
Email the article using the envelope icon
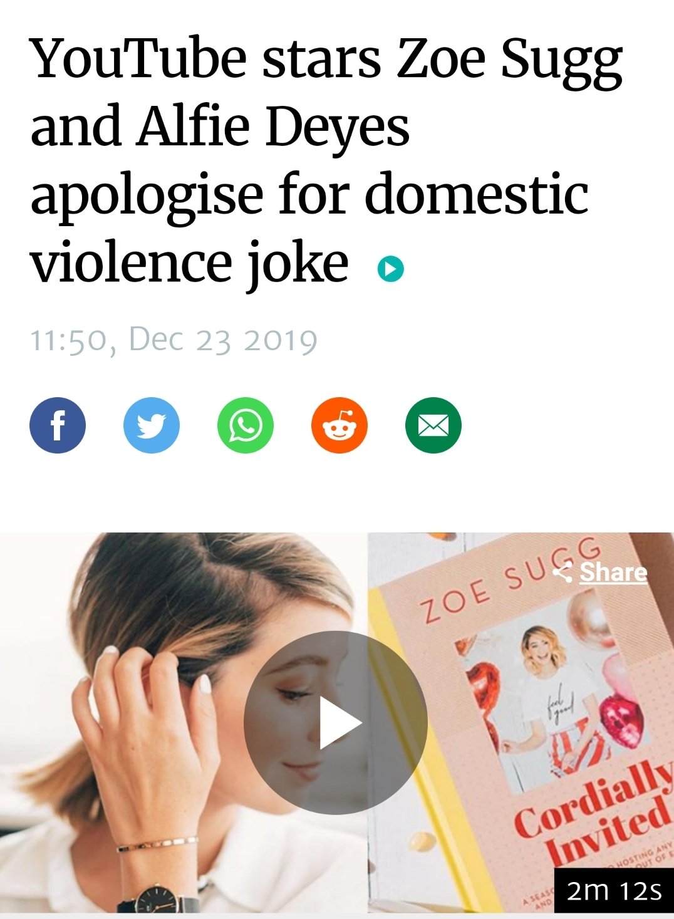433,425
